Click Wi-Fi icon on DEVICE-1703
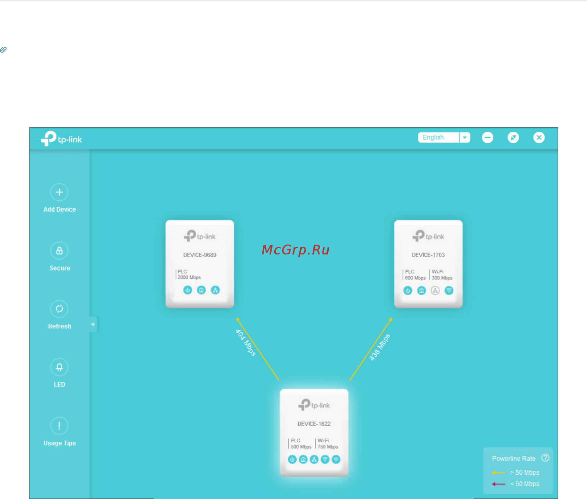Viewport: 587px width, 499px height. click(449, 291)
